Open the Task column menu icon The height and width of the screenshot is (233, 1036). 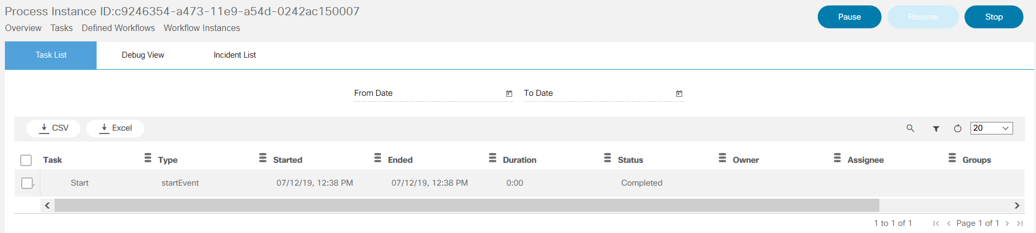tap(147, 158)
